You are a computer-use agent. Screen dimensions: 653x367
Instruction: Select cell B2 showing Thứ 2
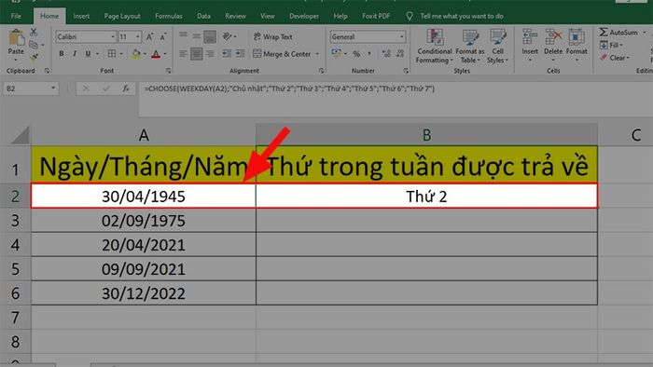(426, 197)
